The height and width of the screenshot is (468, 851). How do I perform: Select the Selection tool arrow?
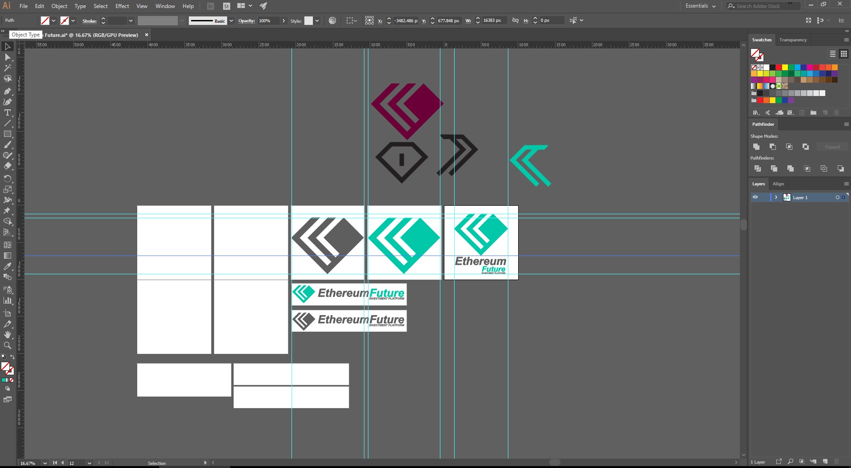[x=8, y=47]
